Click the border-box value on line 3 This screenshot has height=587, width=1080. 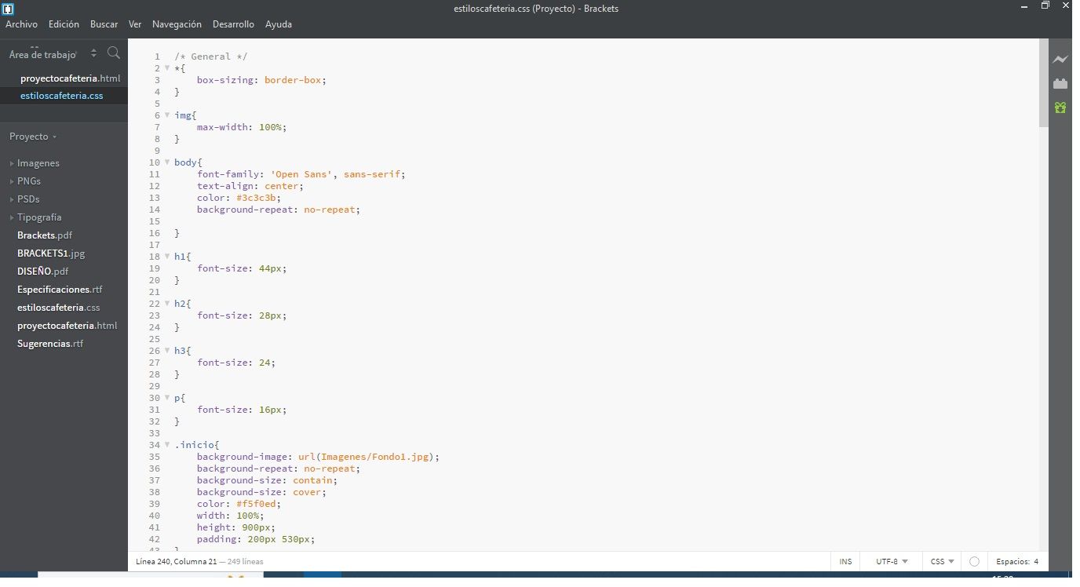293,80
